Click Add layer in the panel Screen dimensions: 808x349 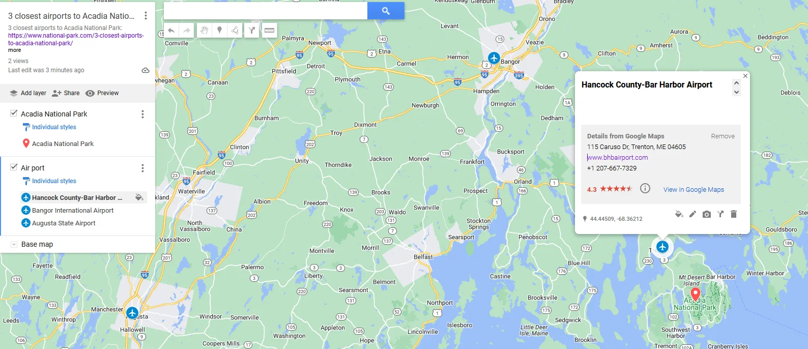coord(28,93)
